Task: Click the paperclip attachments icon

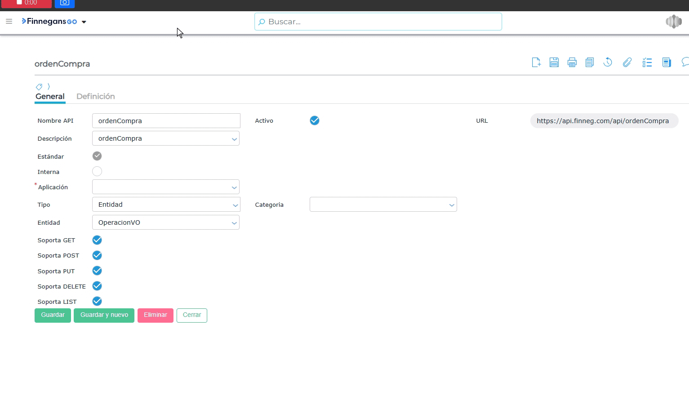Action: 627,62
